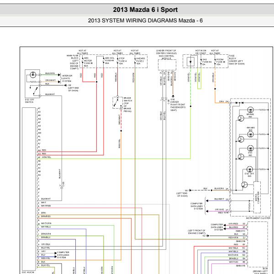Select the GRN/YEL wire label at pin AF
274x274 pixels.
(x=47, y=157)
